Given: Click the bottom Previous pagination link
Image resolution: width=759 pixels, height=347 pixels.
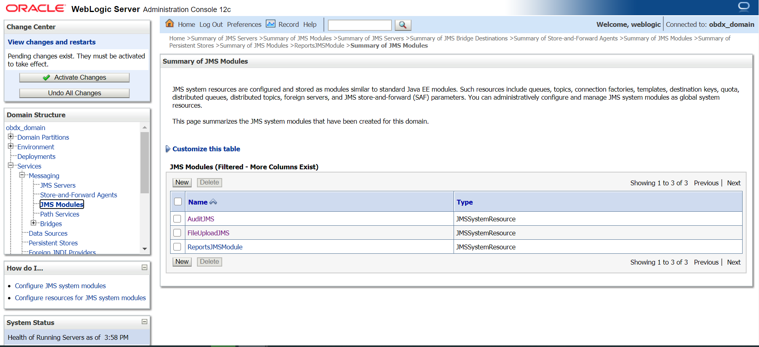Looking at the screenshot, I should pyautogui.click(x=706, y=262).
